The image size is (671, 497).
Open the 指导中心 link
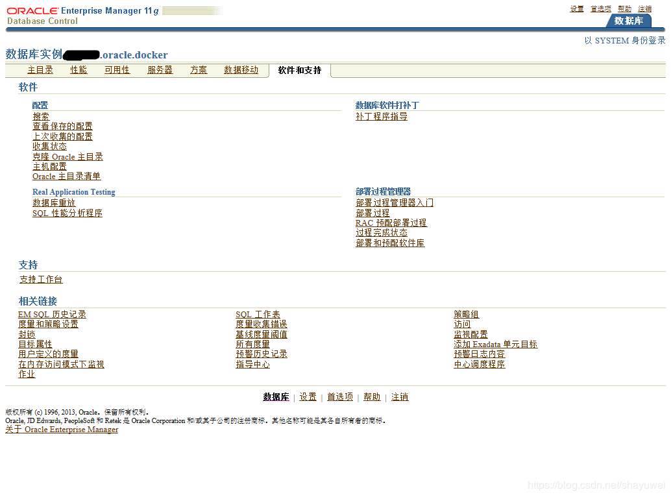(253, 365)
